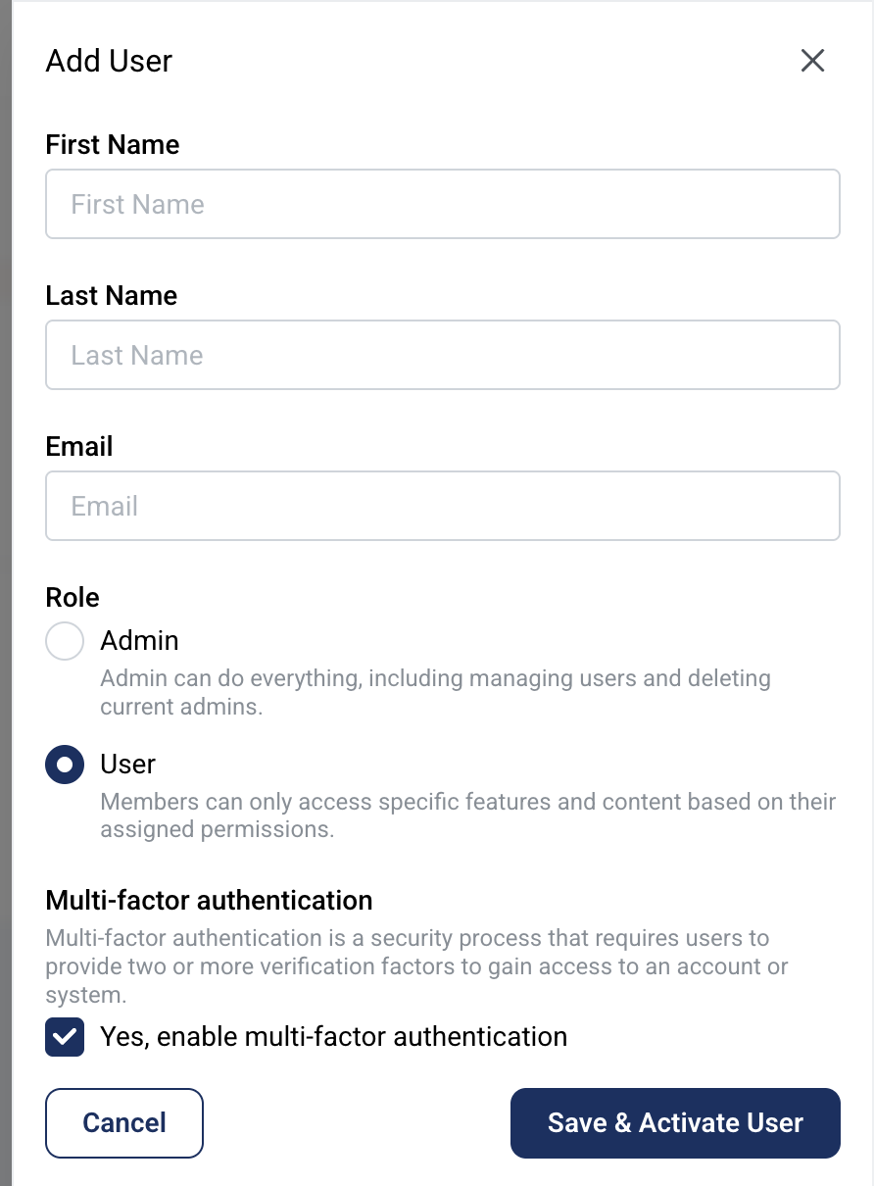874x1186 pixels.
Task: Select the Admin role radio button
Action: click(x=64, y=641)
